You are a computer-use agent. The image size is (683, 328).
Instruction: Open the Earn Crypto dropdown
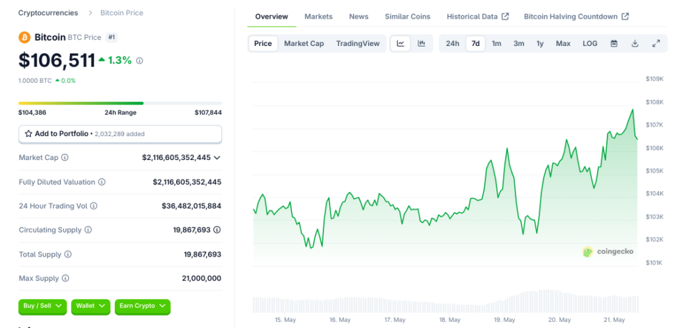tap(143, 306)
